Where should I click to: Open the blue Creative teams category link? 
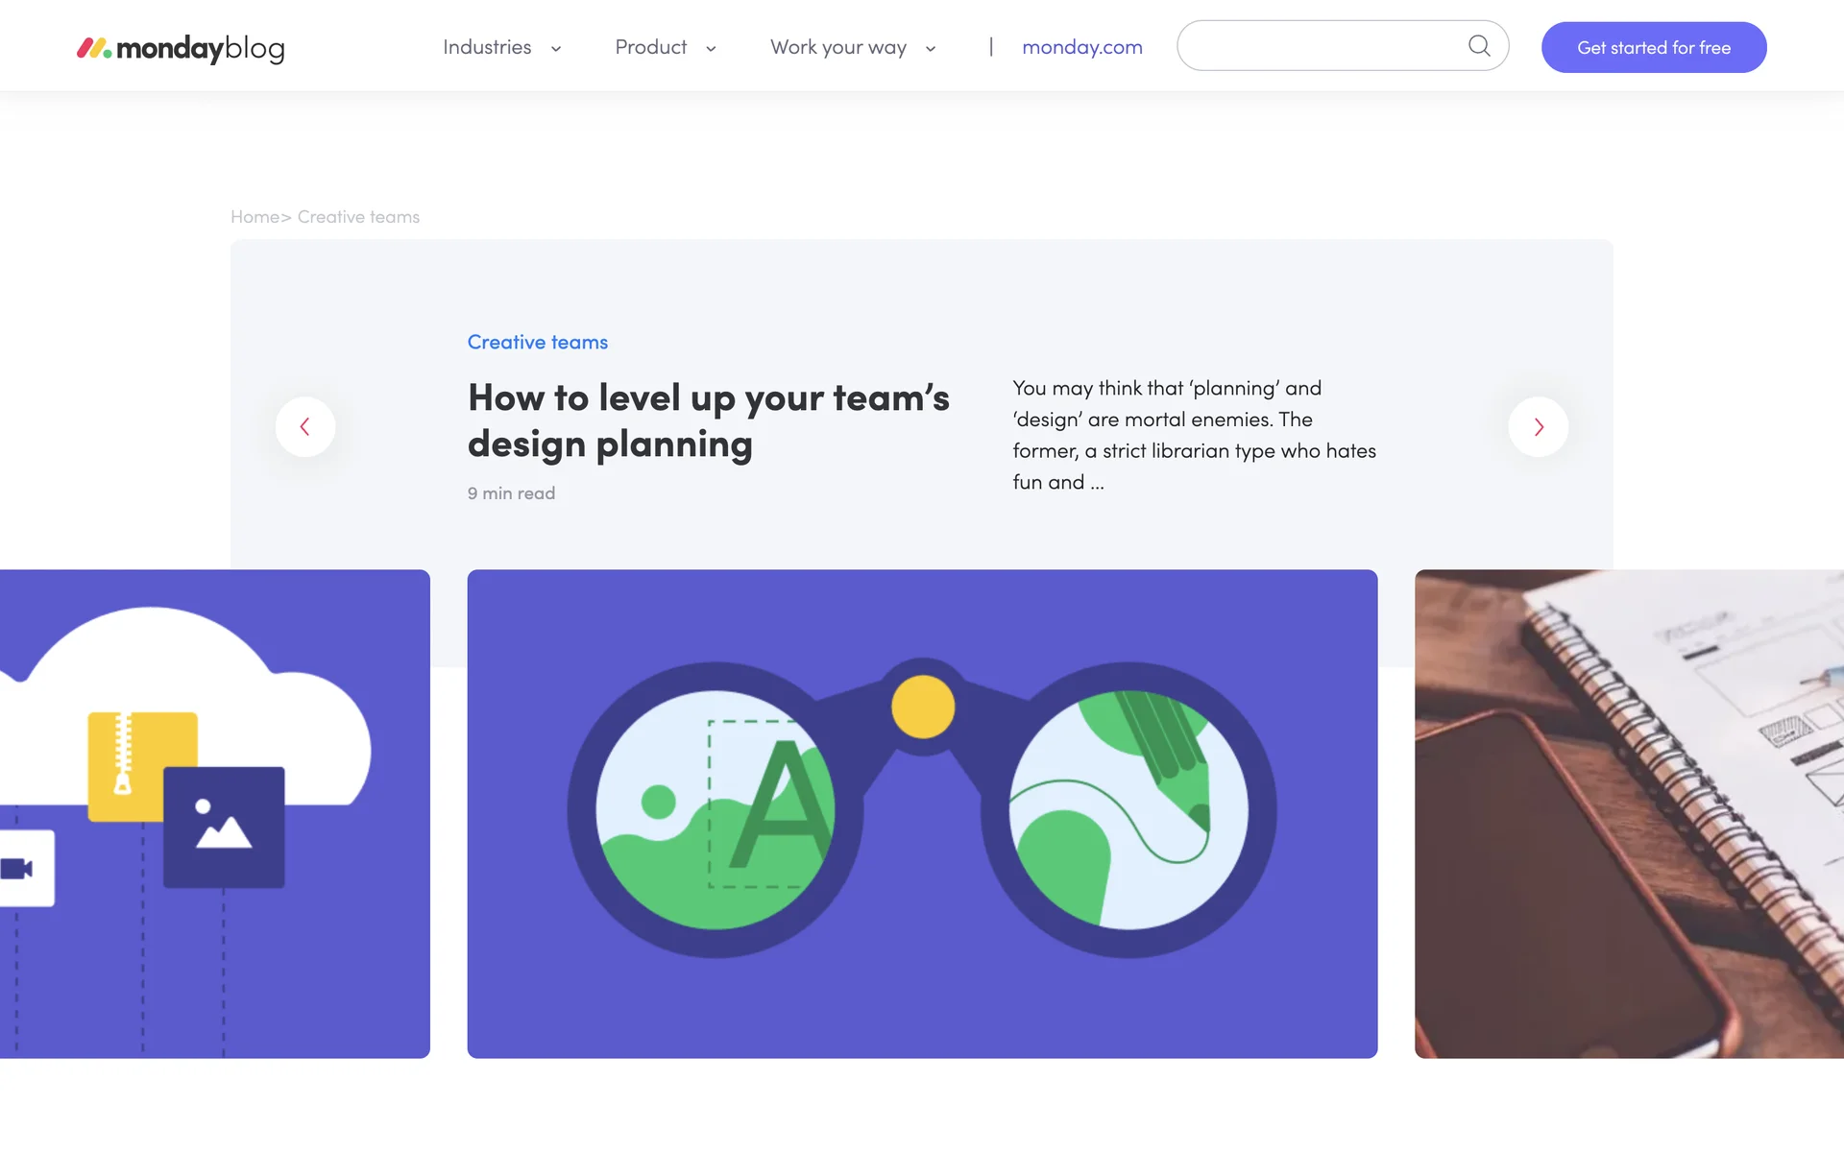[x=537, y=343]
